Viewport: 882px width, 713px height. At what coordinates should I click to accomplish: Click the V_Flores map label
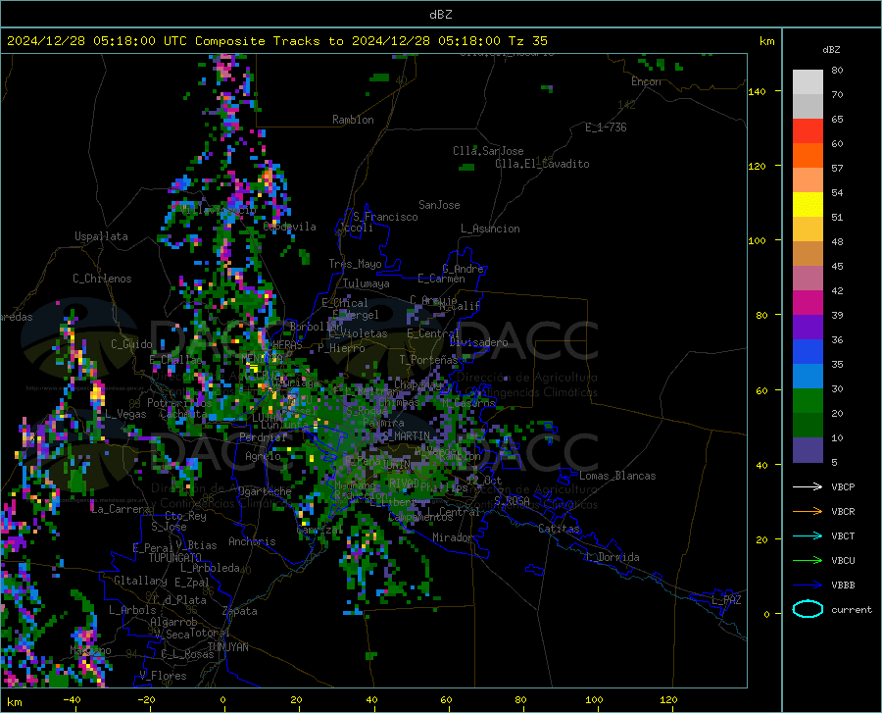pyautogui.click(x=163, y=676)
